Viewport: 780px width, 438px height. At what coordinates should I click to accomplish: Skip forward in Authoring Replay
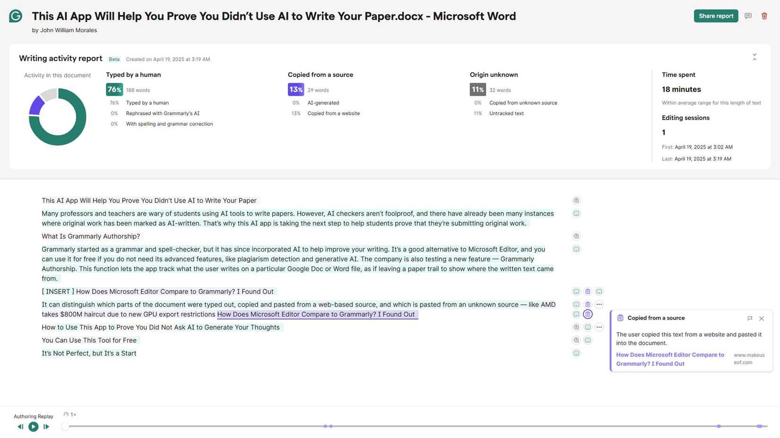[x=46, y=427]
